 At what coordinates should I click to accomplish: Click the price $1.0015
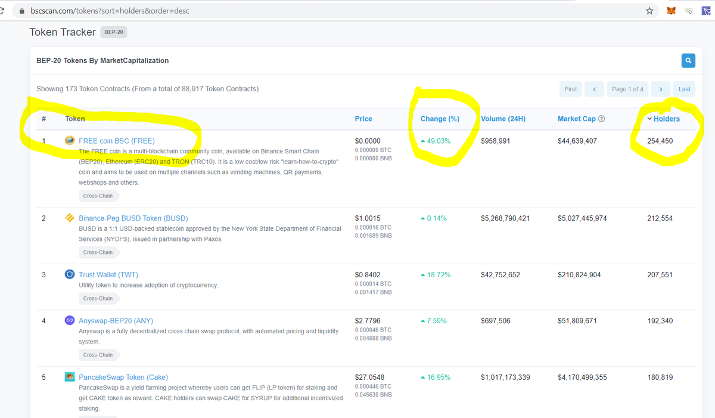tap(368, 218)
